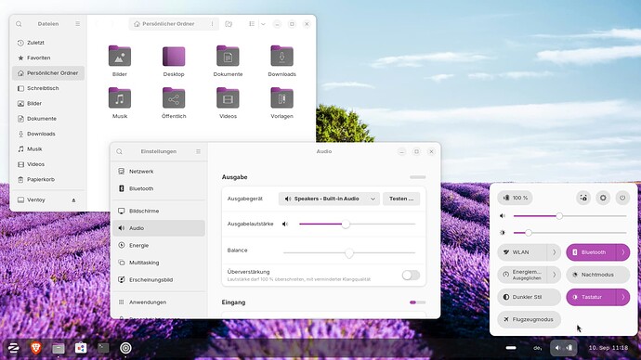Select Bluetooth in Einstellungen sidebar
The width and height of the screenshot is (641, 360).
coord(159,188)
